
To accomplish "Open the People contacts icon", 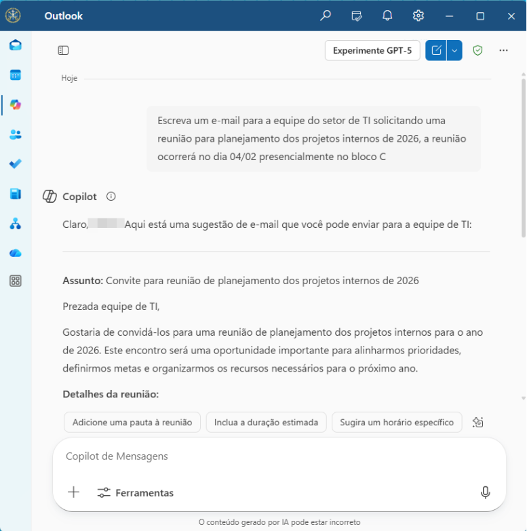I will click(15, 134).
